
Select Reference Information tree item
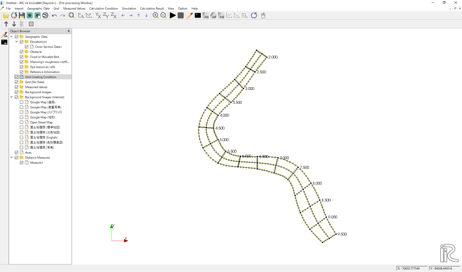[x=45, y=72]
